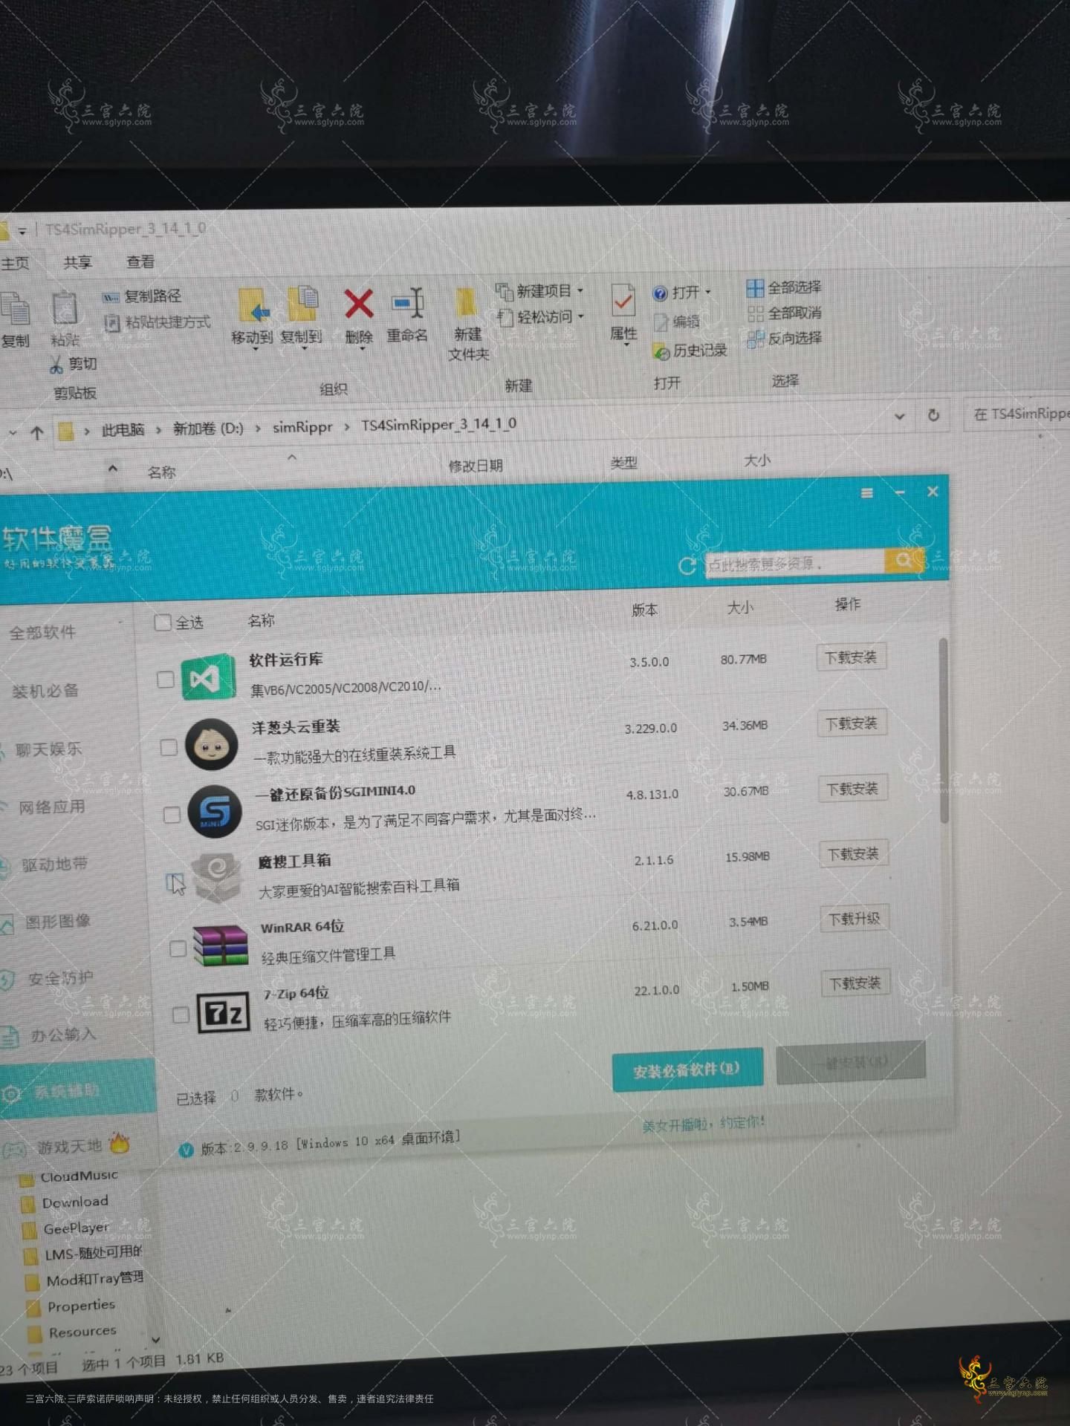Click 反向选择 invert selection item

pos(784,338)
